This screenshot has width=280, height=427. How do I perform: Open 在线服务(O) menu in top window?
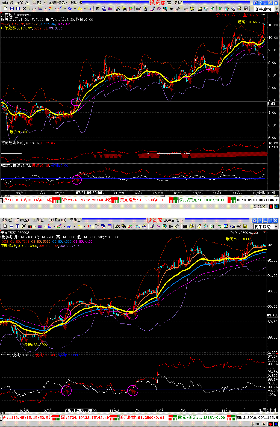pyautogui.click(x=57, y=2)
